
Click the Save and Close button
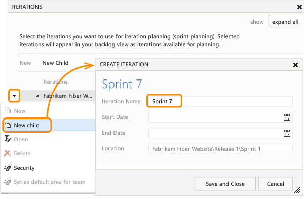click(x=225, y=184)
